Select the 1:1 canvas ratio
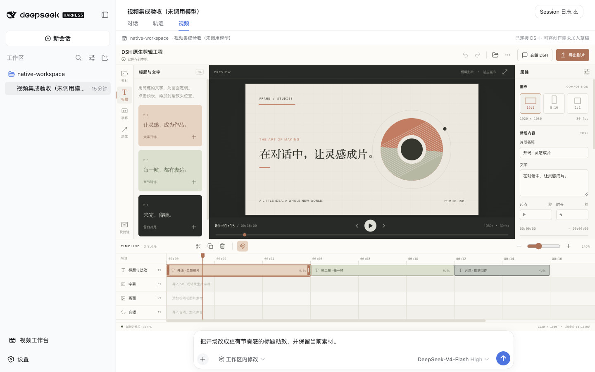The height and width of the screenshot is (372, 595). [578, 103]
